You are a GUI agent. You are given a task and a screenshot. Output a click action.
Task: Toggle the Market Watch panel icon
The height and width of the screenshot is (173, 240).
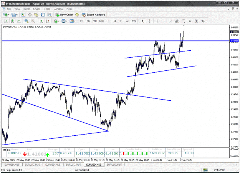point(23,15)
